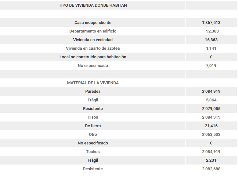Click the 5,864 value cell
This screenshot has height=176, width=238.
pyautogui.click(x=211, y=100)
